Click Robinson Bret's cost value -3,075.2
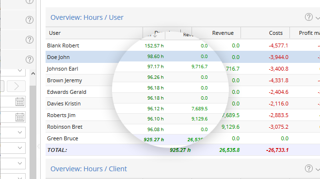Image resolution: width=320 pixels, height=179 pixels. pos(278,127)
